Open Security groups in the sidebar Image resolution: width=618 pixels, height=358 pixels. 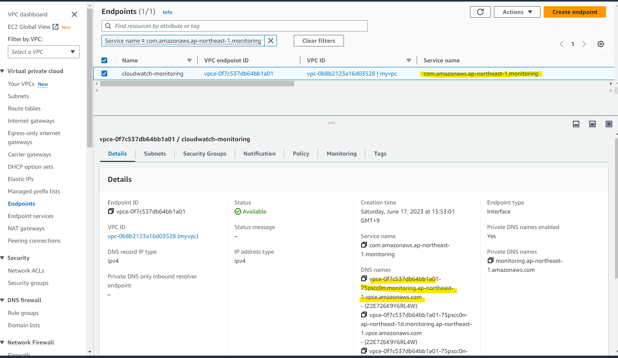(x=28, y=283)
